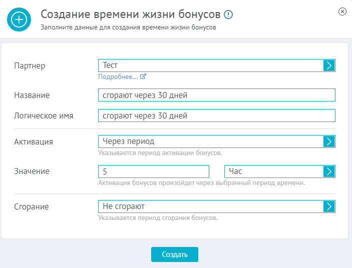Click the Не сгорают expiration field
352x268 pixels.
(x=211, y=206)
